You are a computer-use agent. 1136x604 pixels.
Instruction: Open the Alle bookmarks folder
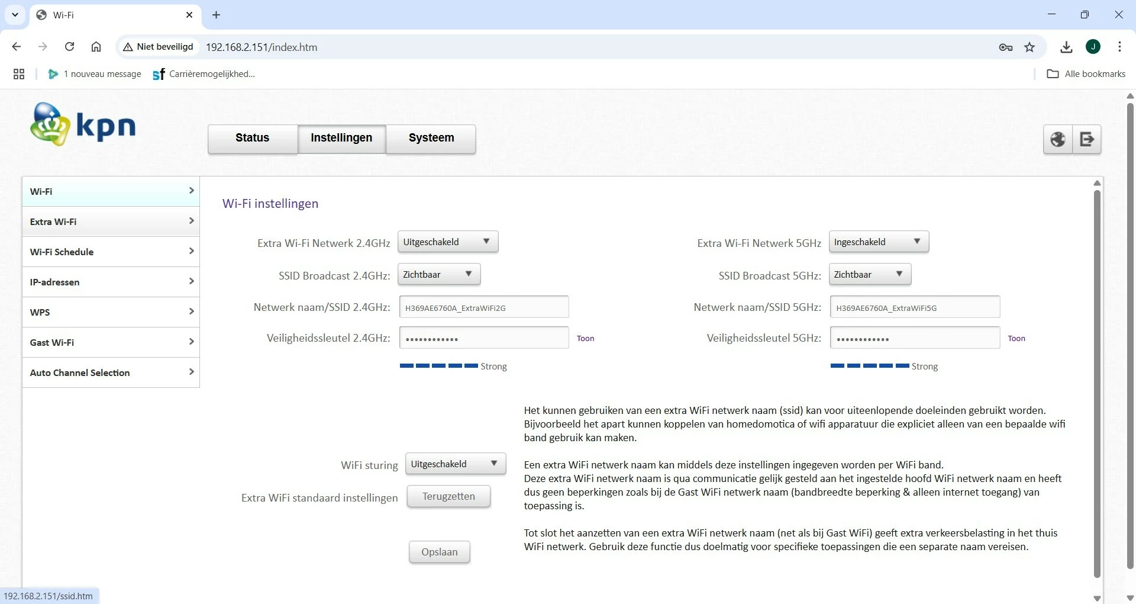click(1086, 74)
